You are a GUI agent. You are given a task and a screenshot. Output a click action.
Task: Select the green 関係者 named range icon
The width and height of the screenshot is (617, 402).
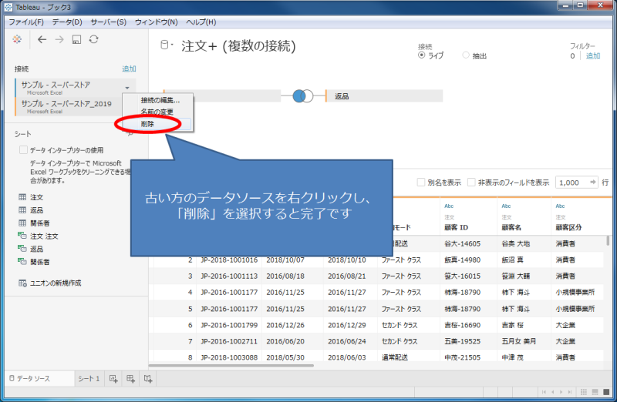pos(22,262)
